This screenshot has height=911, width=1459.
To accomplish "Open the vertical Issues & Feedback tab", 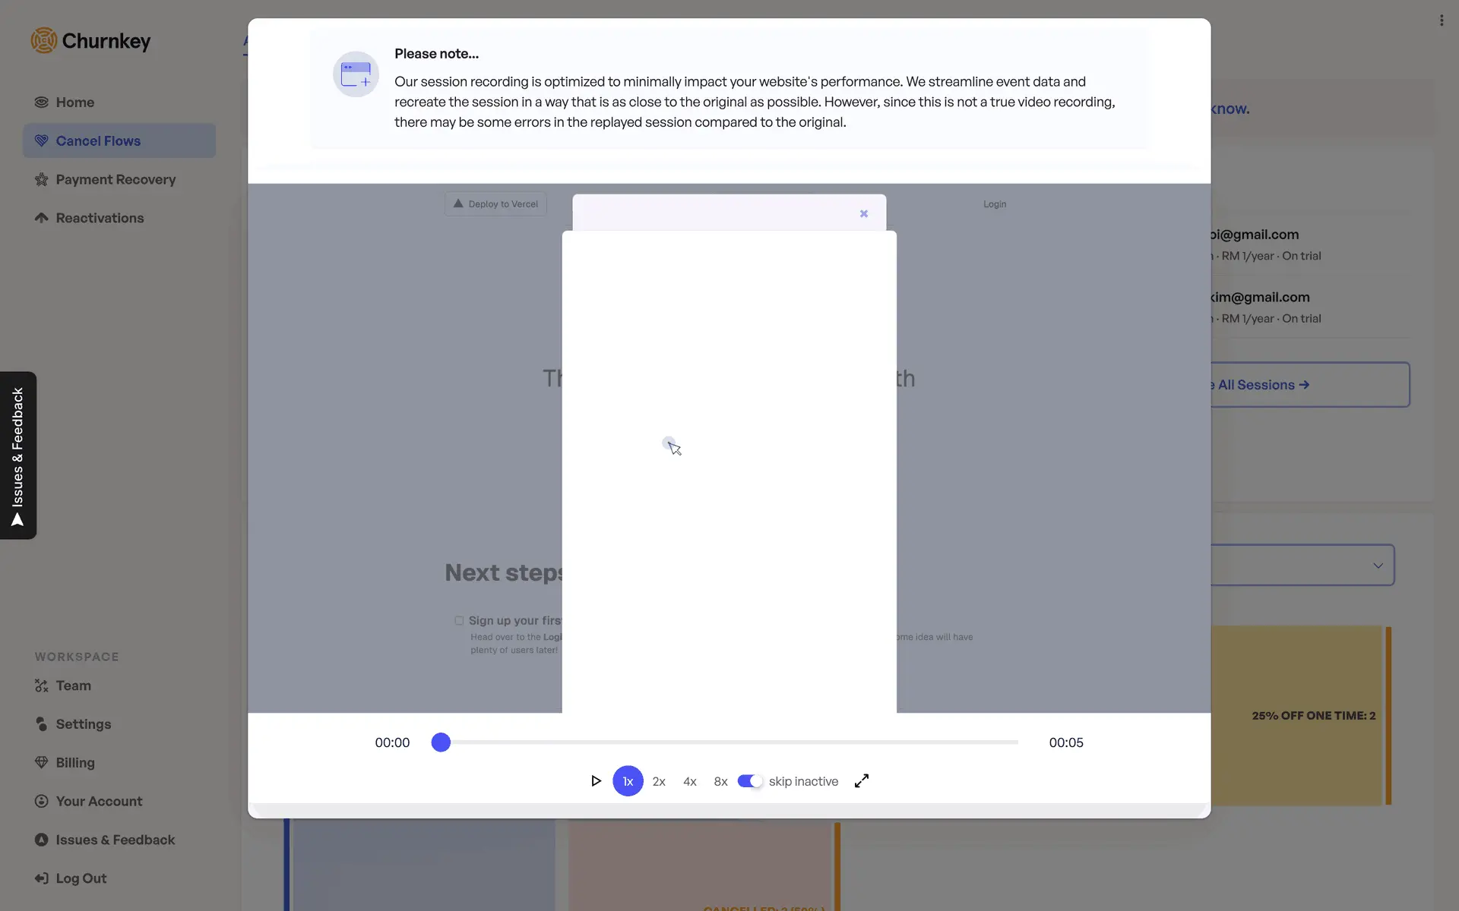I will (x=18, y=455).
